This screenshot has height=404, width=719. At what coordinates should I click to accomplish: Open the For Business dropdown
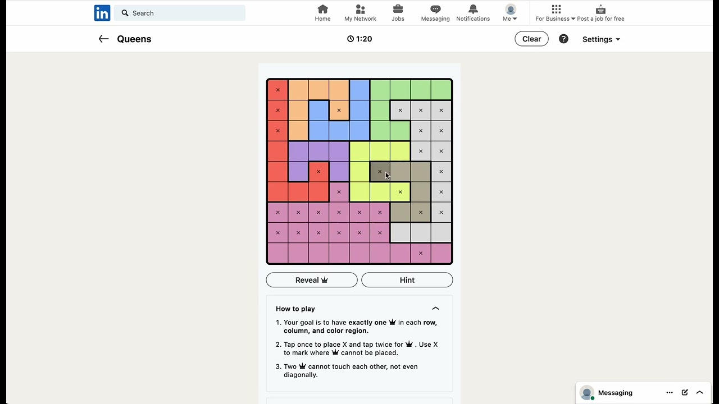tap(556, 13)
